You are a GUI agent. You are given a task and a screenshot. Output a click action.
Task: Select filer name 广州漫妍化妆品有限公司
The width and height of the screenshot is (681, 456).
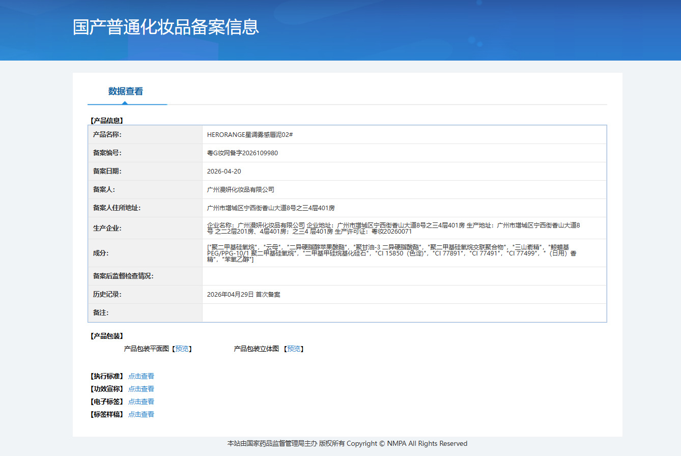tap(241, 190)
